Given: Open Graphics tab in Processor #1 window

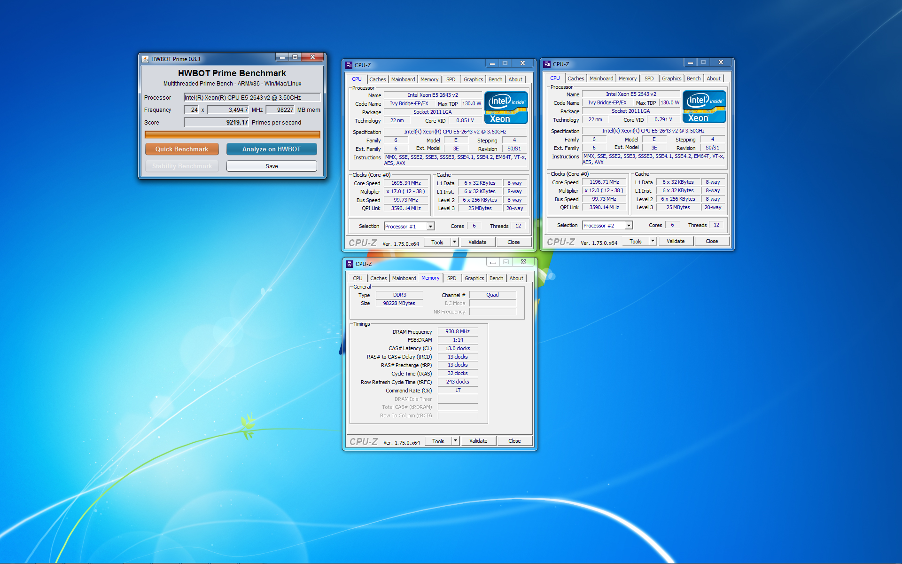Looking at the screenshot, I should (x=473, y=79).
